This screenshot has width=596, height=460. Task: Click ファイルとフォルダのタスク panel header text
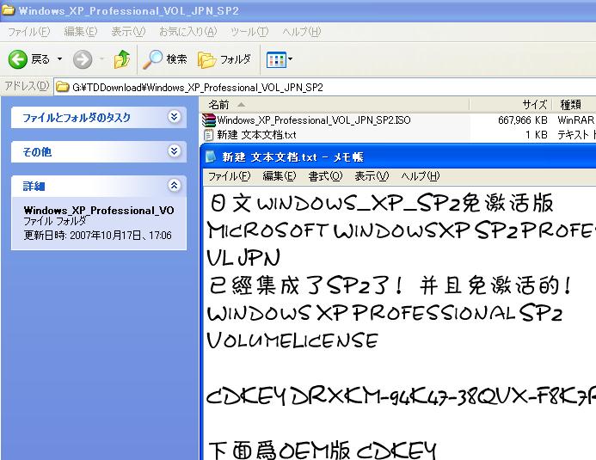click(77, 118)
